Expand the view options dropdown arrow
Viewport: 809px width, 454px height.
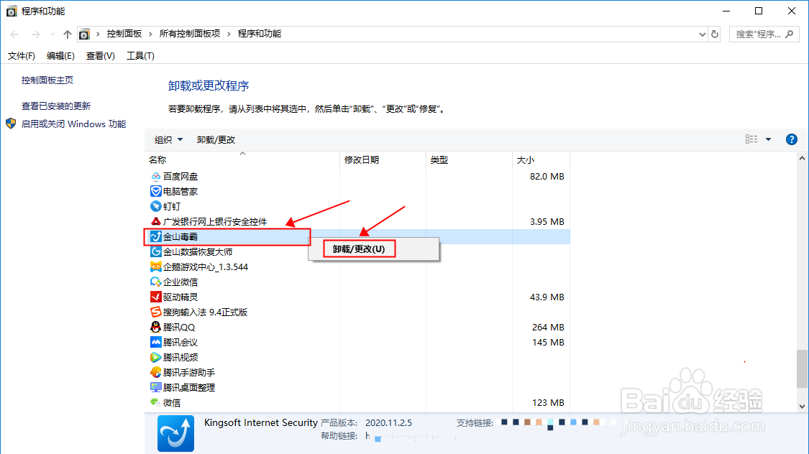tap(768, 139)
